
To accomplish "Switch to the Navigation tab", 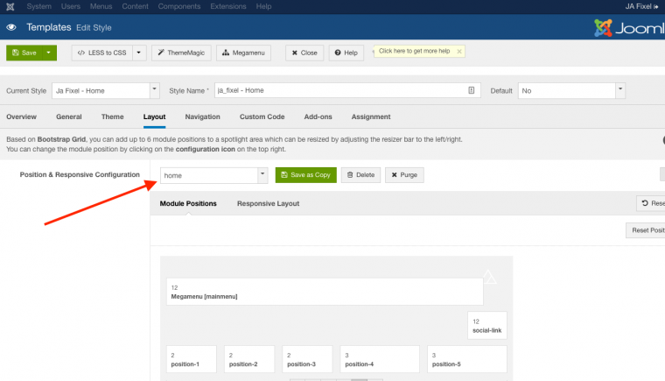I will click(x=202, y=116).
